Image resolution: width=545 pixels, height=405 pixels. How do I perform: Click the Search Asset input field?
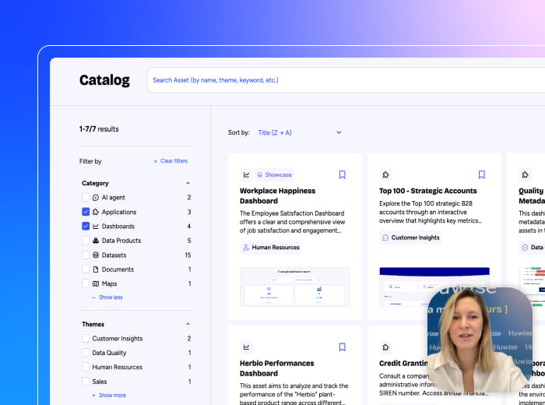pos(343,80)
